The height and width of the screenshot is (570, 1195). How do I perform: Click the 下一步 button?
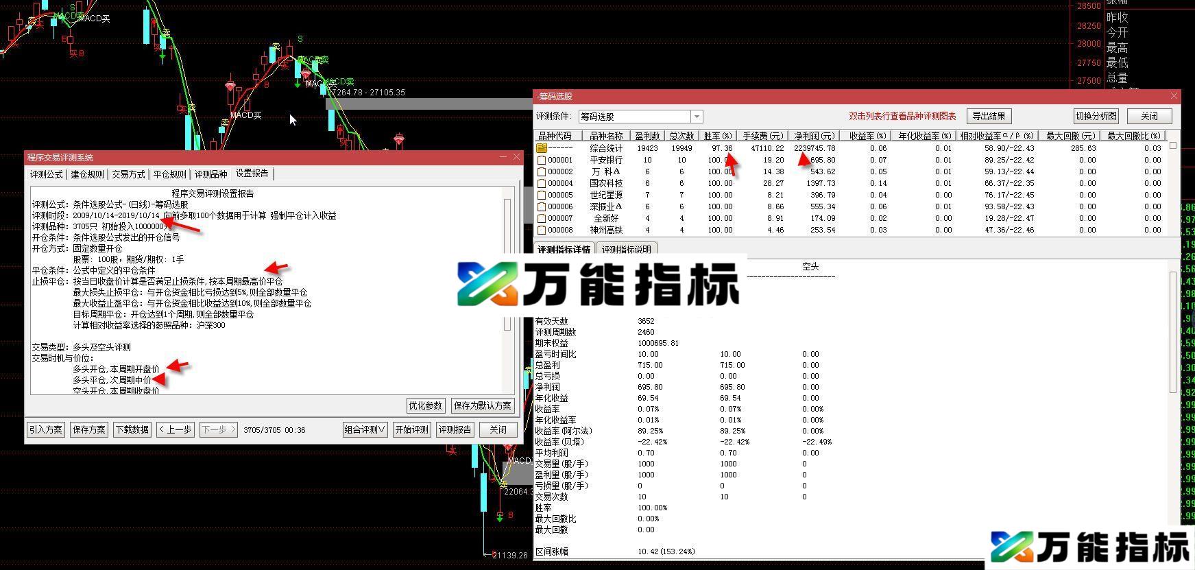219,429
